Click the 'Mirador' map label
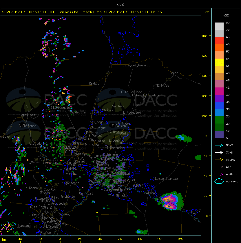 (122, 195)
